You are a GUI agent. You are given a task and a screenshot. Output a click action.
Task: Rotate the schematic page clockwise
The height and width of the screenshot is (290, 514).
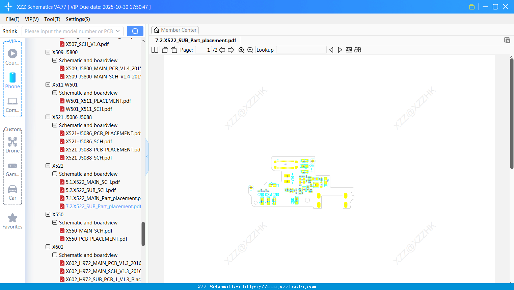174,50
